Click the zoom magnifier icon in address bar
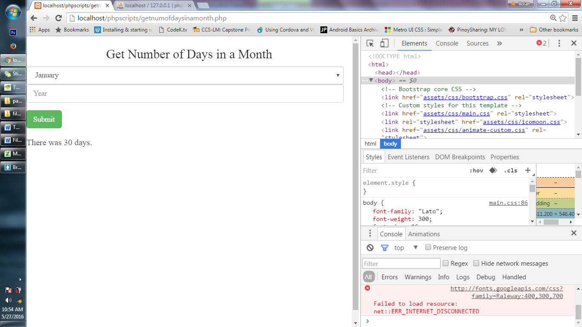The image size is (582, 327). (553, 18)
